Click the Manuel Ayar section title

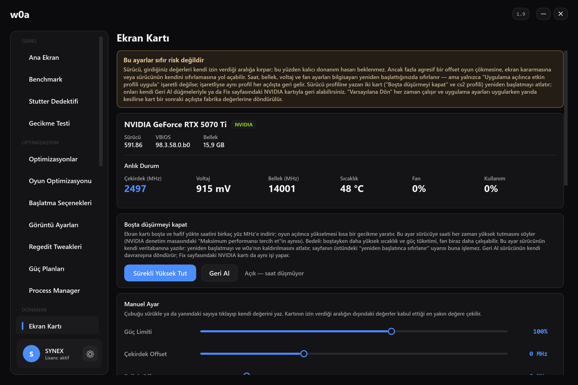141,304
